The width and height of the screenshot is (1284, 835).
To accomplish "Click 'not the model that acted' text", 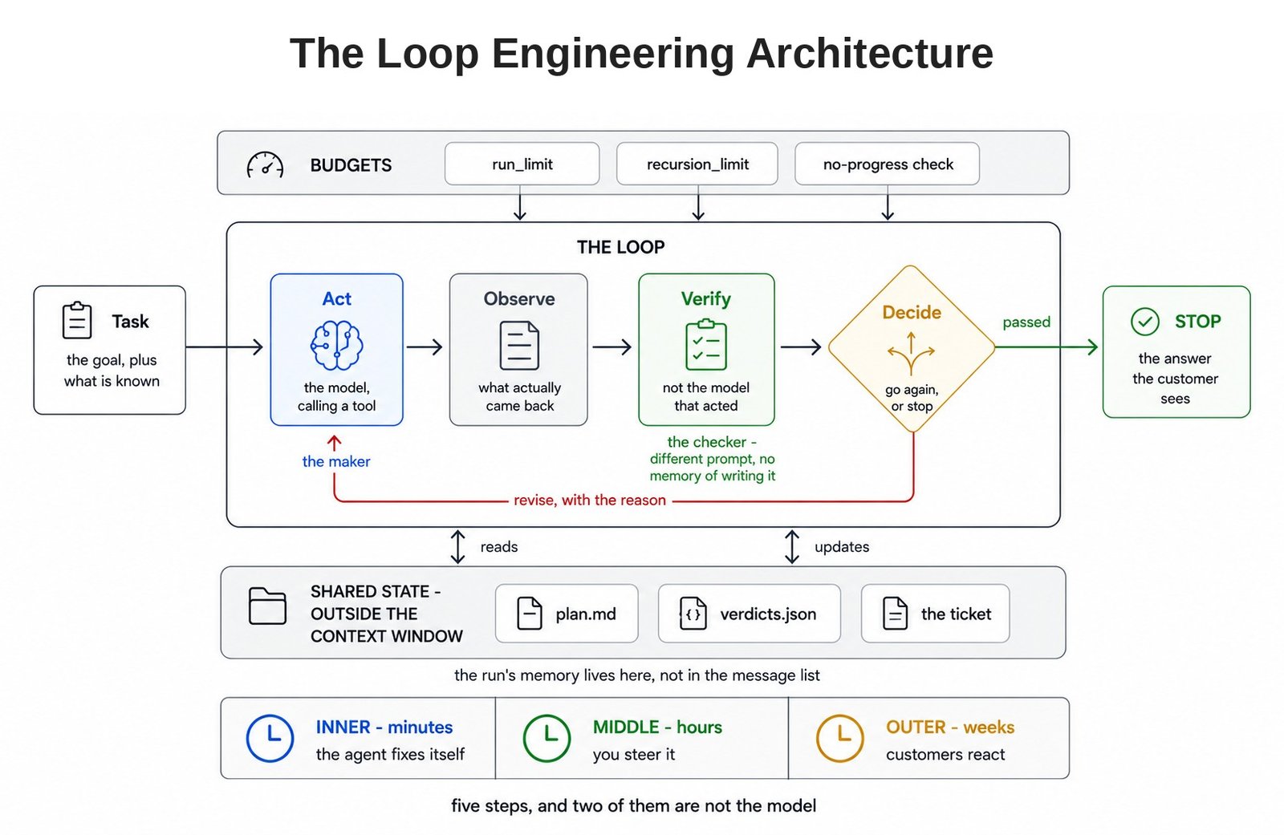I will pos(706,396).
